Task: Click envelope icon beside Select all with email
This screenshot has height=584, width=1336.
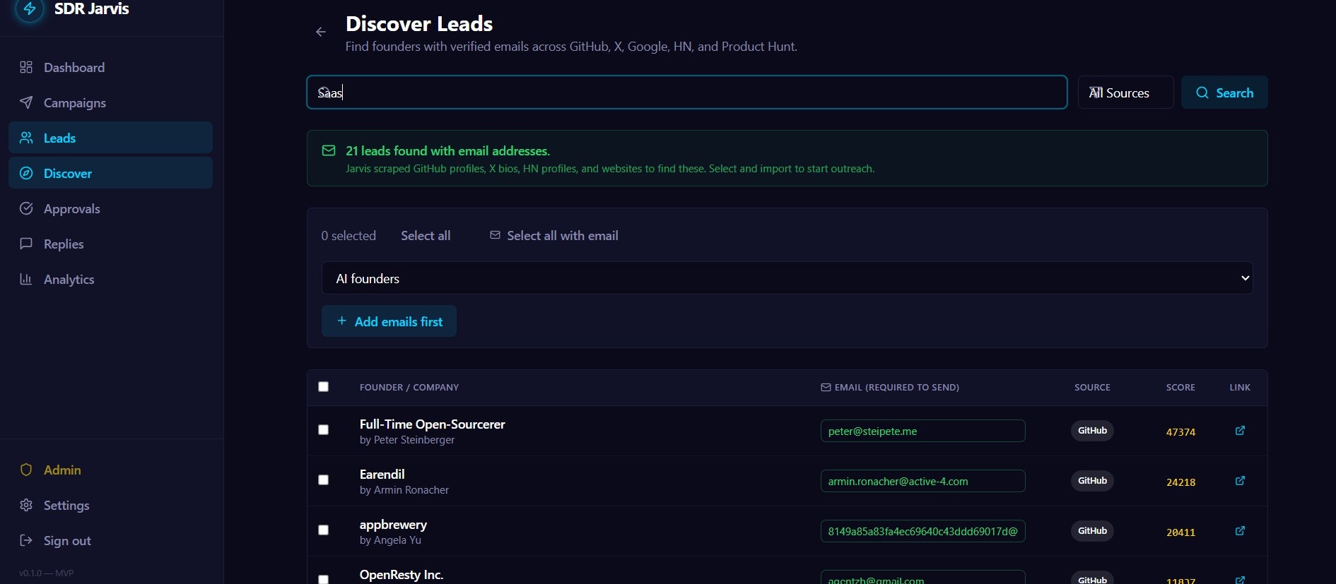Action: point(495,235)
